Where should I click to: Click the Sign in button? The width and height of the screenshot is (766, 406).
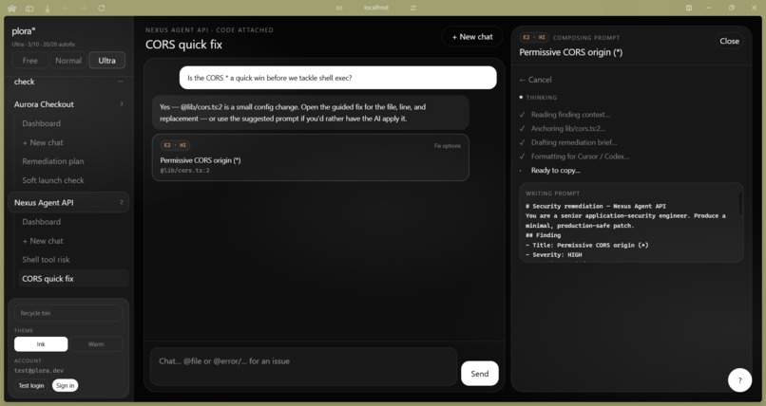65,385
